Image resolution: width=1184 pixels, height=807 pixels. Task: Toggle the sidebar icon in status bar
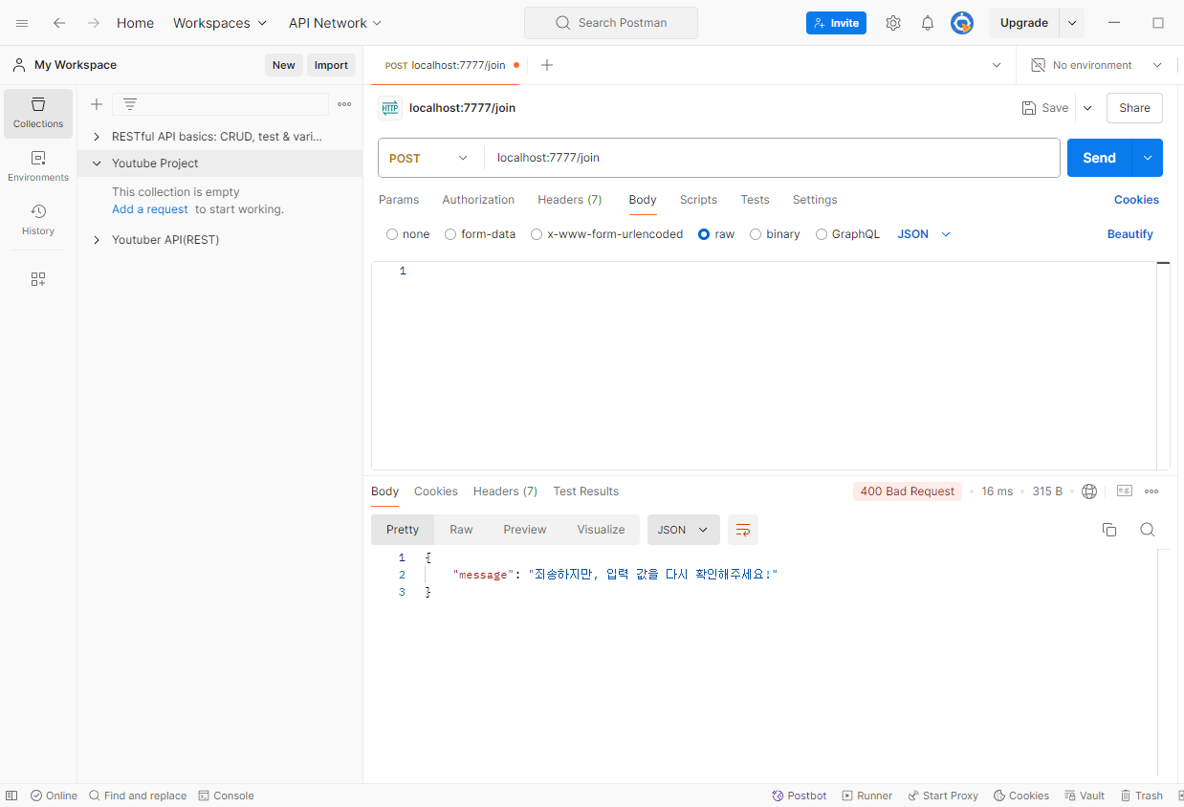click(x=11, y=796)
